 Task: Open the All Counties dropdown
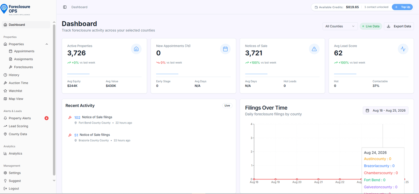pyautogui.click(x=340, y=26)
